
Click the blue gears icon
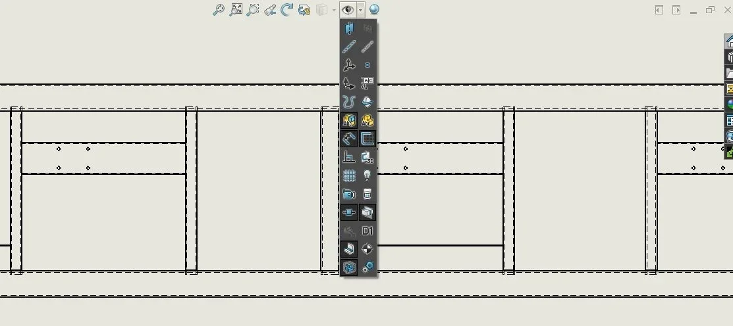[x=367, y=268]
